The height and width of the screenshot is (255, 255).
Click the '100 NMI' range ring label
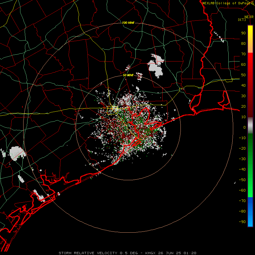pyautogui.click(x=128, y=23)
